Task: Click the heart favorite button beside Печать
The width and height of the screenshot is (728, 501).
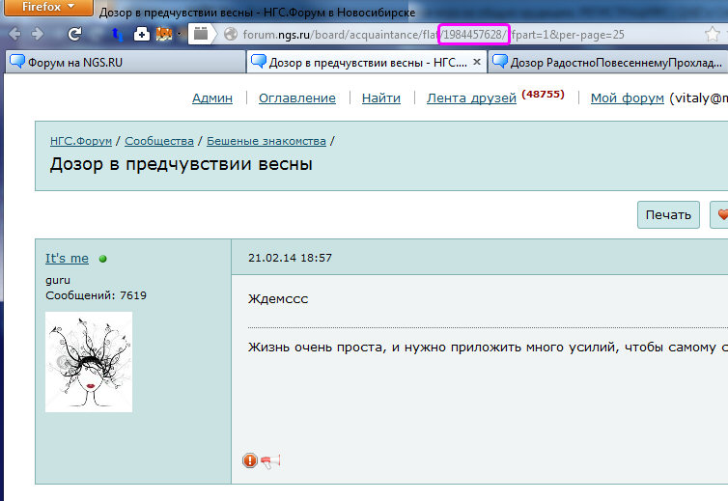Action: (x=719, y=215)
